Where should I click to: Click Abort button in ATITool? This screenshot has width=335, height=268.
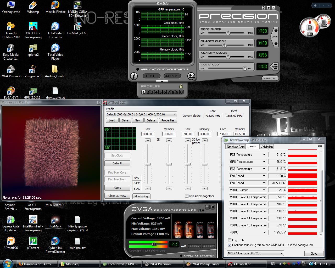coord(117,188)
